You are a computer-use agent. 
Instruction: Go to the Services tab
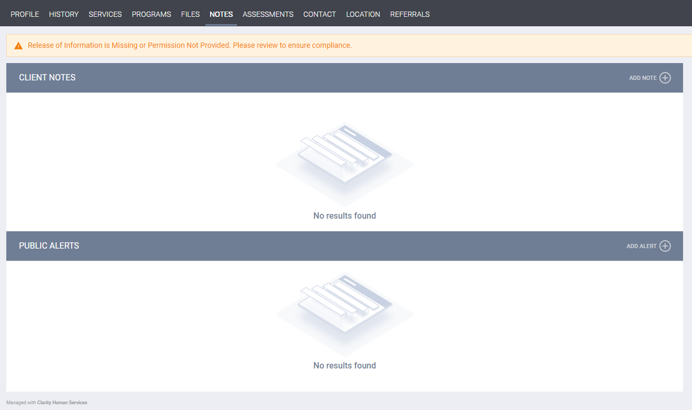point(105,14)
